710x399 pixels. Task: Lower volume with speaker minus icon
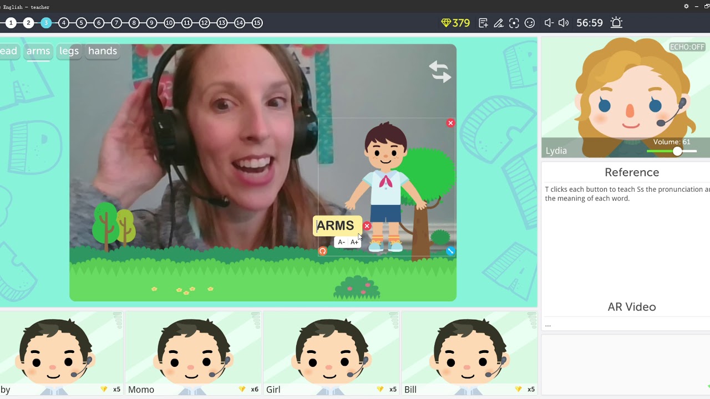549,23
